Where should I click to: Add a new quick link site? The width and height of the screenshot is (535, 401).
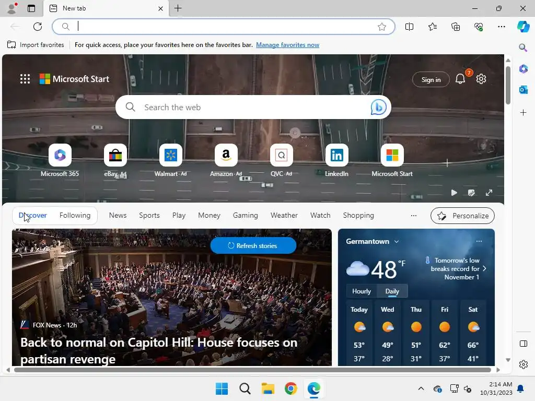coord(447,163)
